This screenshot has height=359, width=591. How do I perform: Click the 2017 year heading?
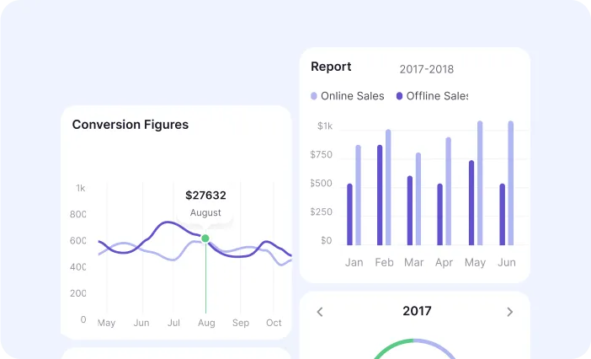click(x=417, y=311)
